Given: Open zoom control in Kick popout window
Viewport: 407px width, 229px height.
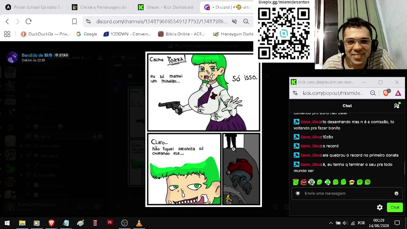Looking at the screenshot, I should 373,93.
